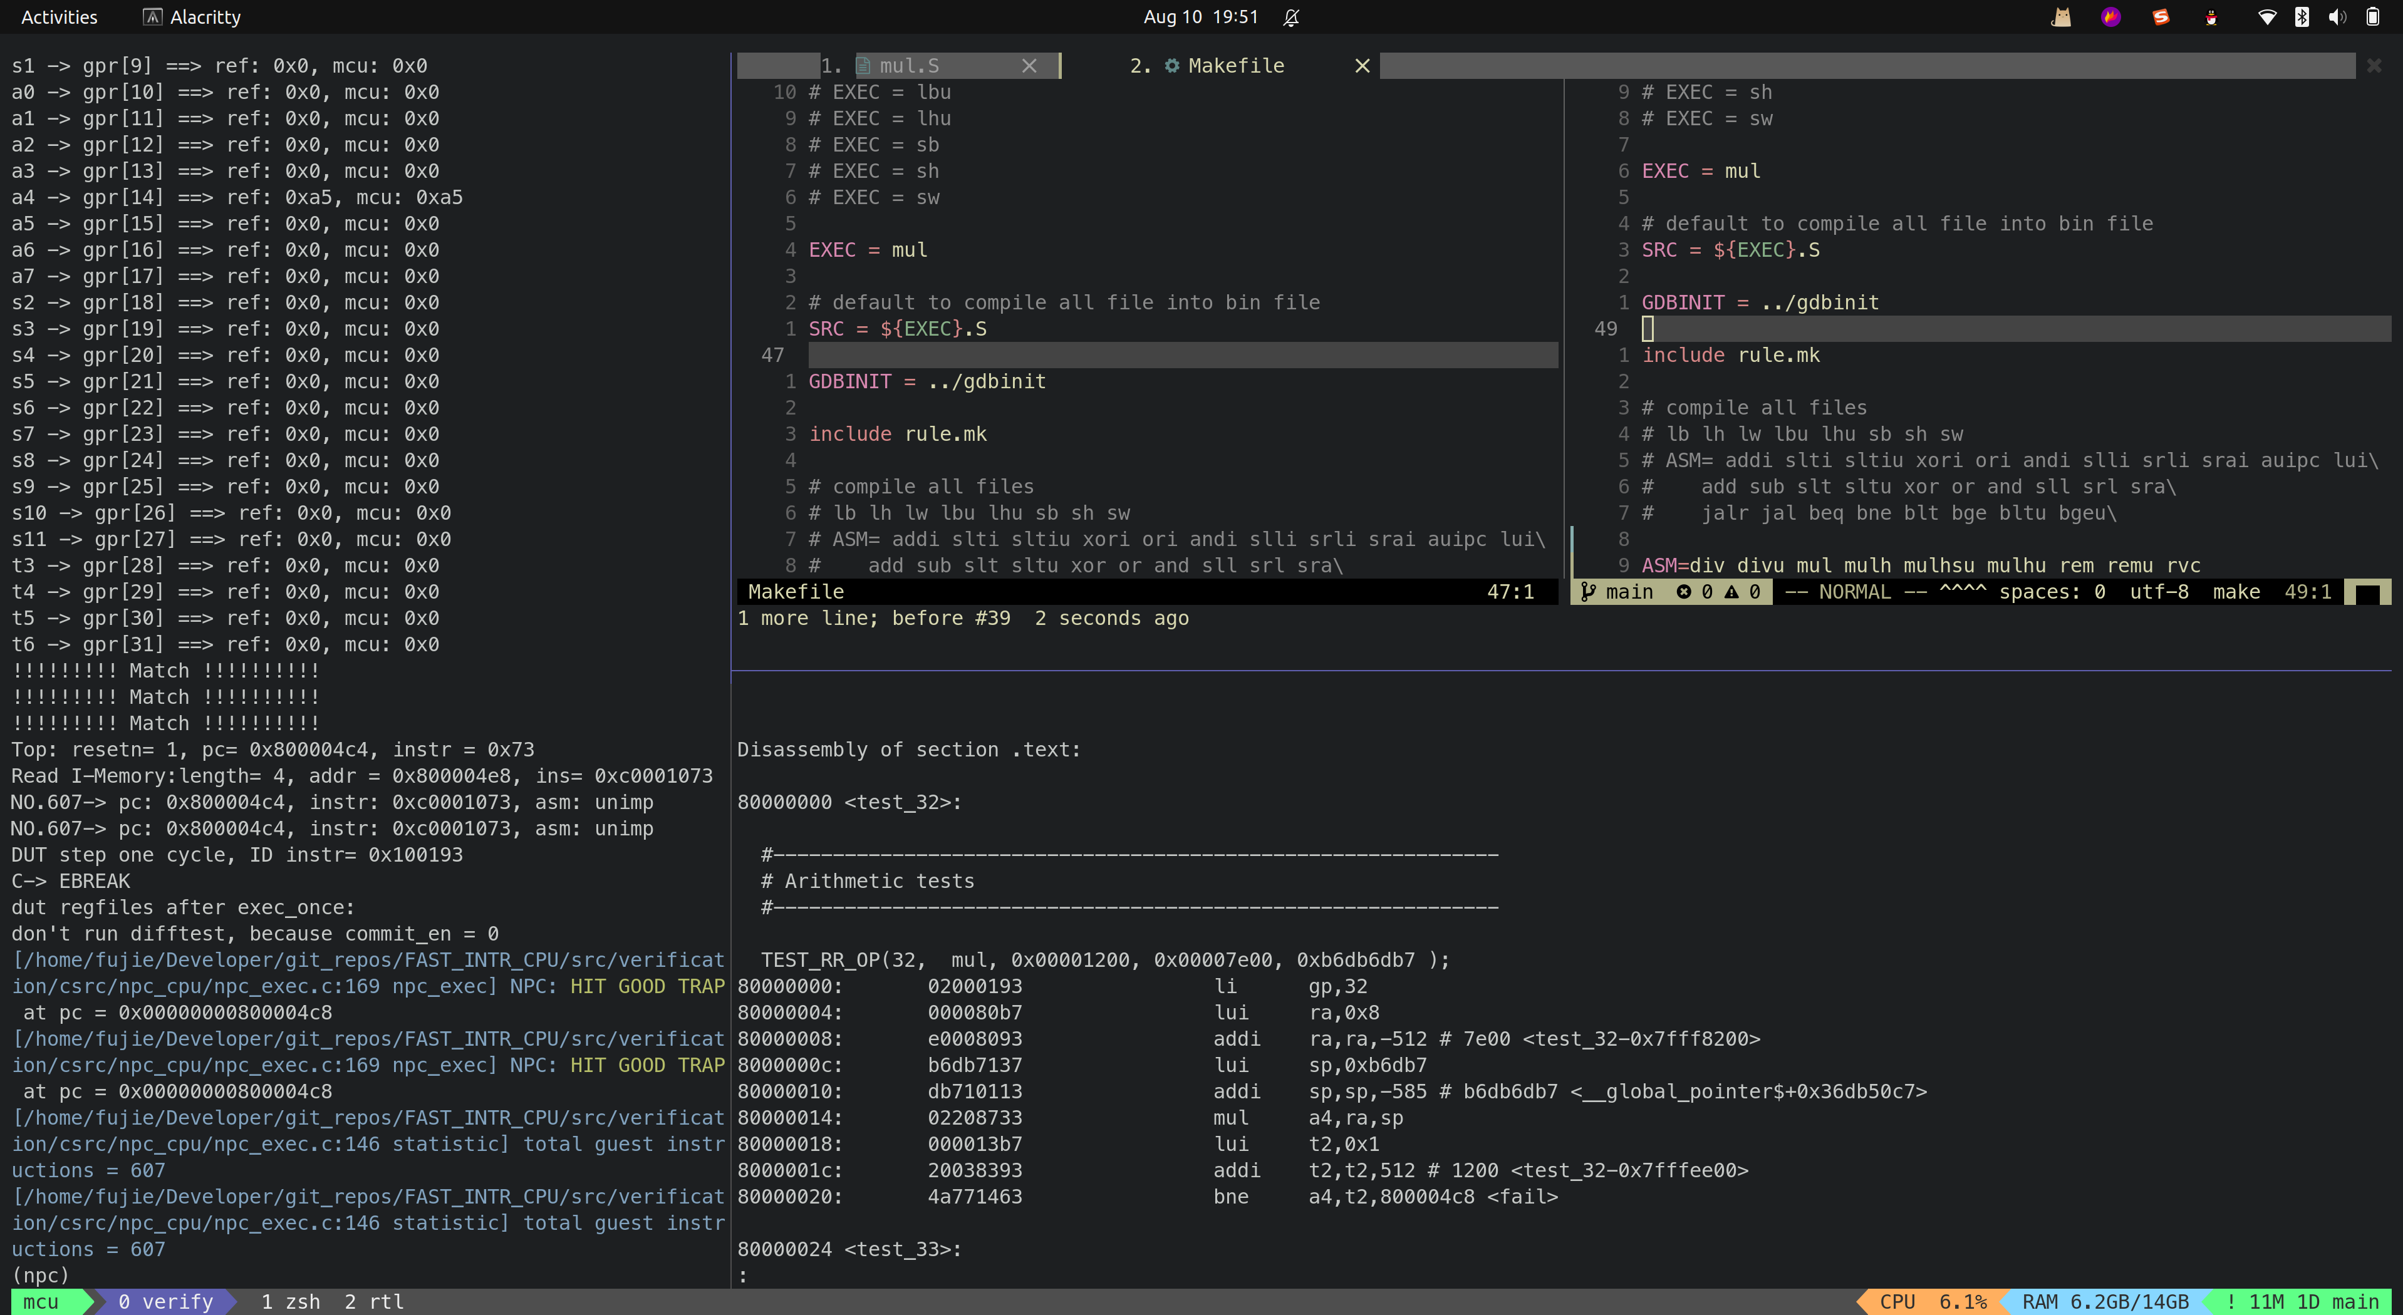
Task: Click the RAM 6.2GB/14GB status segment
Action: (2105, 1301)
